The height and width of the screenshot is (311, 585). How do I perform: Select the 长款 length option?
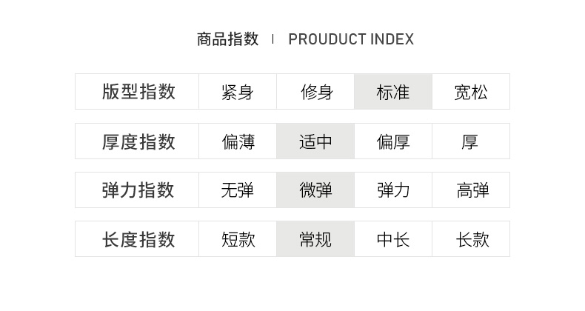coord(471,239)
